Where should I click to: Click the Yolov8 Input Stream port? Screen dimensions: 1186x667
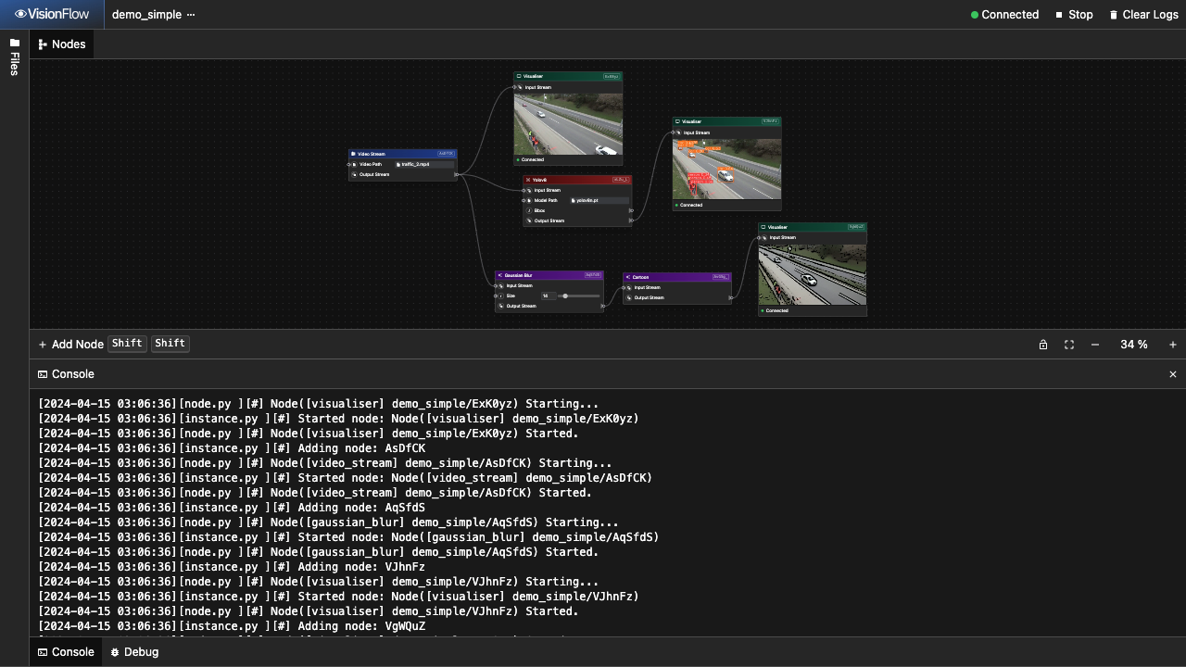coord(524,190)
